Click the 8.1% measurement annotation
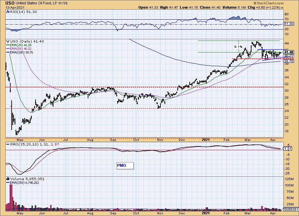The width and height of the screenshot is (299, 216). [x=238, y=47]
